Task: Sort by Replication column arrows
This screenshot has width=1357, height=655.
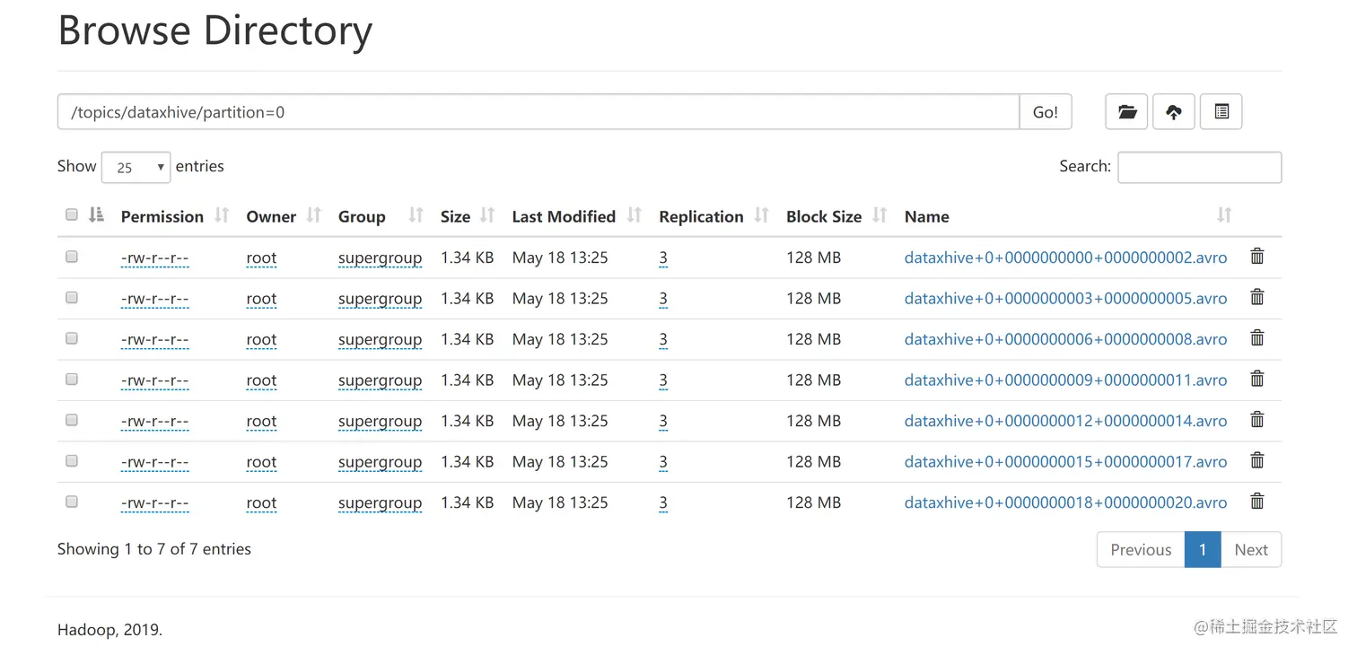Action: (x=762, y=215)
